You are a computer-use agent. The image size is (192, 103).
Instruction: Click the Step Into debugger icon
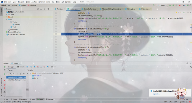[34, 67]
